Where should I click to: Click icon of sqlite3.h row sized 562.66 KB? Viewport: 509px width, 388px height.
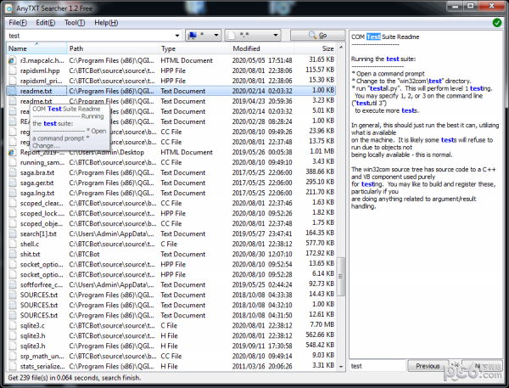point(13,335)
